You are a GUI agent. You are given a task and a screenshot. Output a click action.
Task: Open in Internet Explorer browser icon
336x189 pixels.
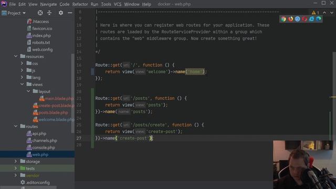(311, 19)
